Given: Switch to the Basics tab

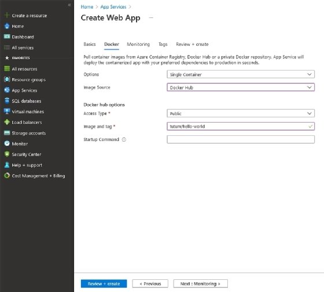Looking at the screenshot, I should pos(90,44).
